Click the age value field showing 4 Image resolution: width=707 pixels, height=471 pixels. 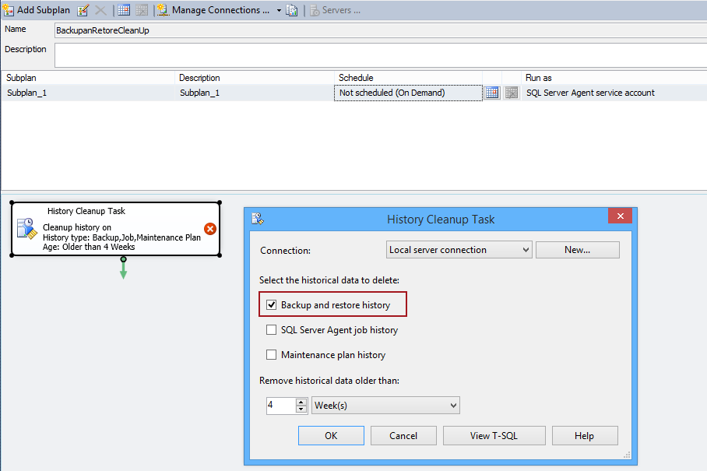281,405
